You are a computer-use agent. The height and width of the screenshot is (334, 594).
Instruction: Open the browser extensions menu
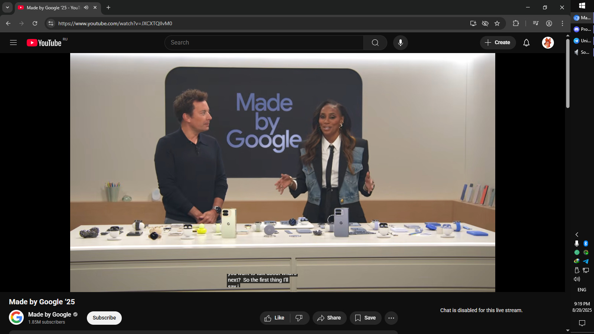[x=516, y=23]
